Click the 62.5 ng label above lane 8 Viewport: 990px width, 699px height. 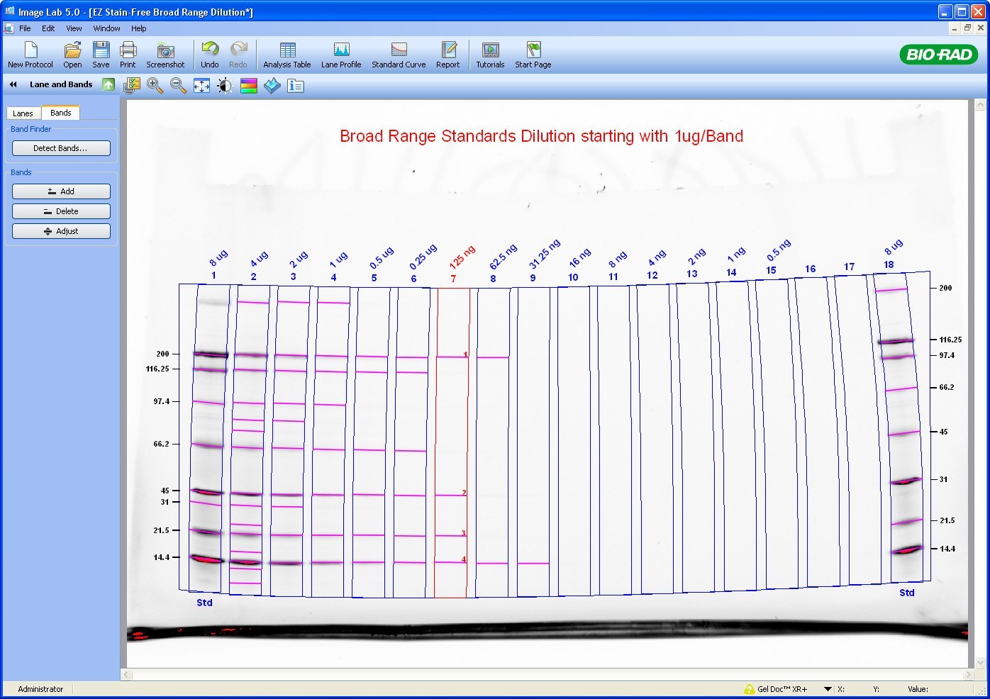point(504,256)
